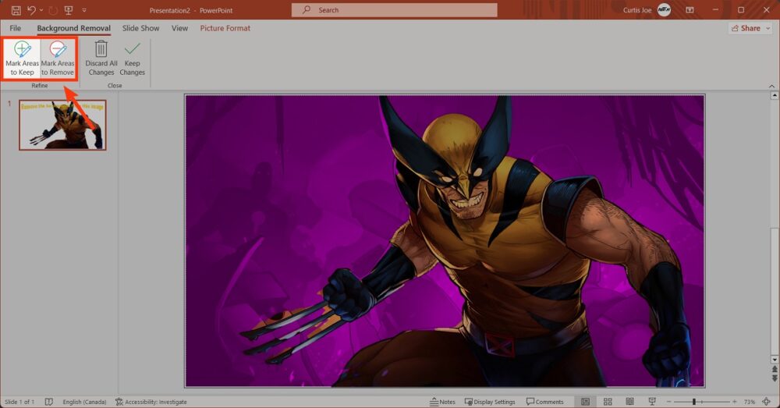Click the Keep Changes checkmark
Image resolution: width=780 pixels, height=408 pixels.
tap(132, 59)
